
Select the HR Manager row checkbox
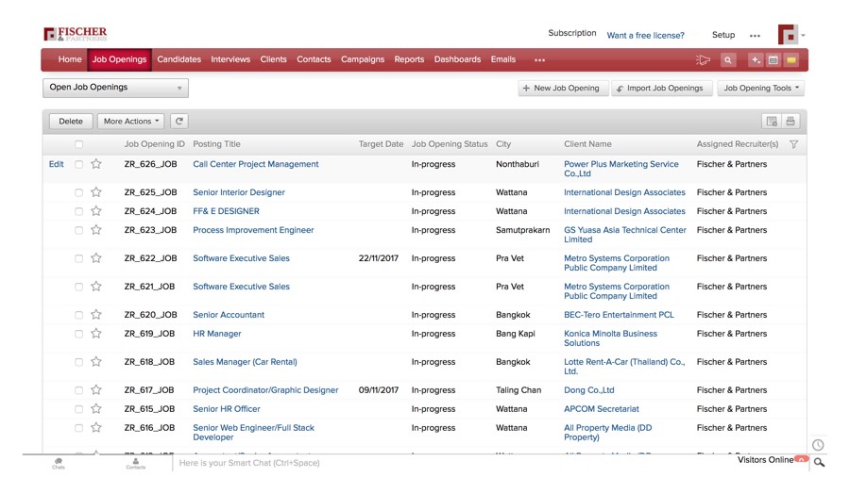(79, 334)
